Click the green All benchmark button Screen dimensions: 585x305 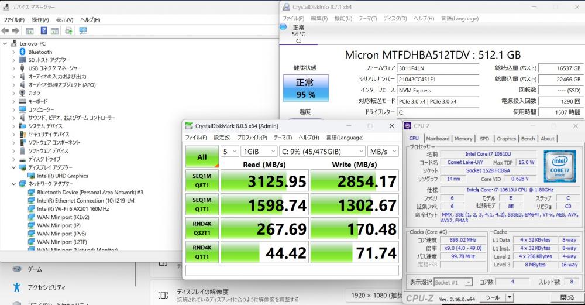tap(202, 157)
